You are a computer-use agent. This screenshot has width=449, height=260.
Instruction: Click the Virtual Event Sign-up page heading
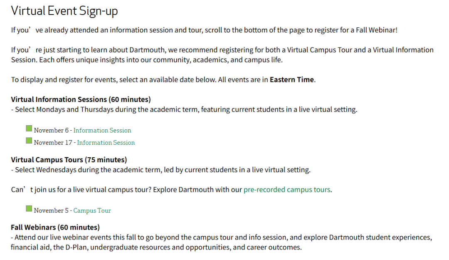point(64,11)
